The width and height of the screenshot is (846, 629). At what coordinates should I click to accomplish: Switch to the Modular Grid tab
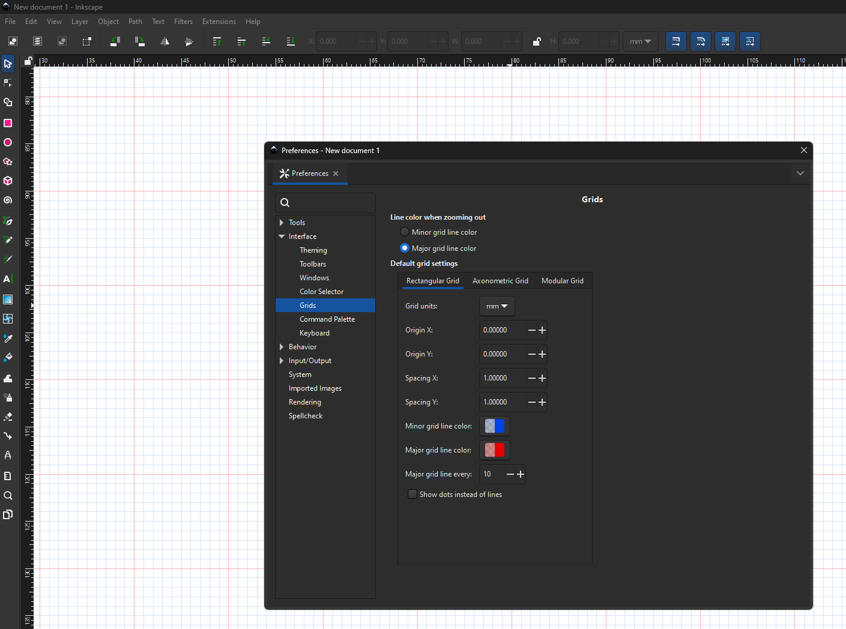click(x=563, y=281)
